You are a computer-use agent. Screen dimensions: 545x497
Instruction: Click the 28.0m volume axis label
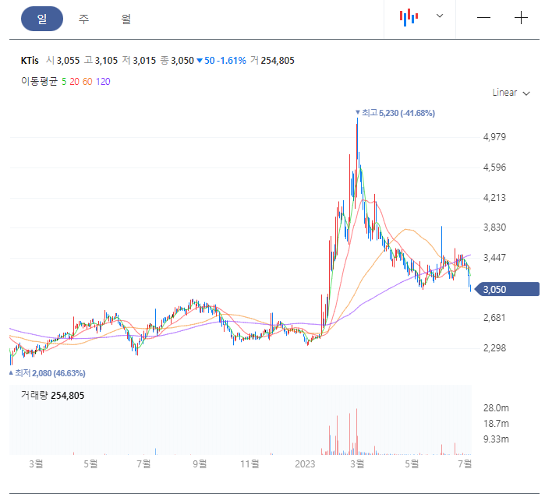[496, 407]
